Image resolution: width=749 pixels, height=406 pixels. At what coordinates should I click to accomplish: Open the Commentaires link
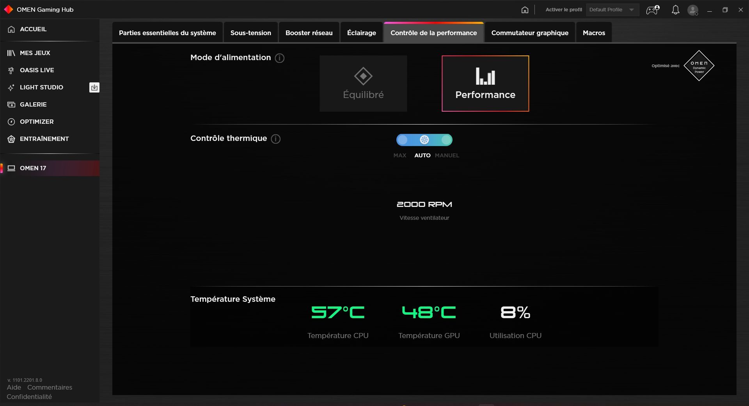[x=50, y=388]
